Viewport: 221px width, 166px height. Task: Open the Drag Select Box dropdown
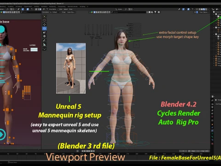[71, 12]
